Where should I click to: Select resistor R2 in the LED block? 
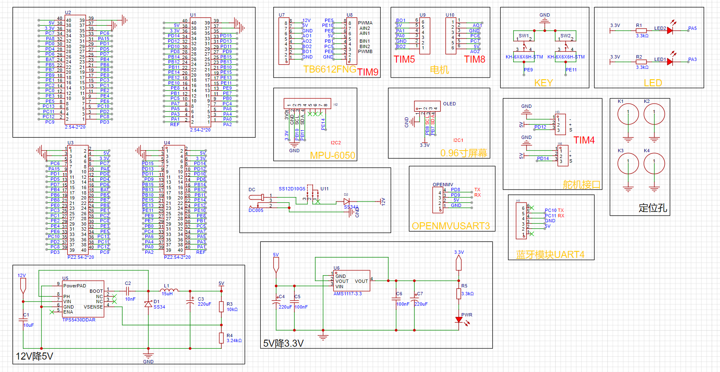click(641, 61)
